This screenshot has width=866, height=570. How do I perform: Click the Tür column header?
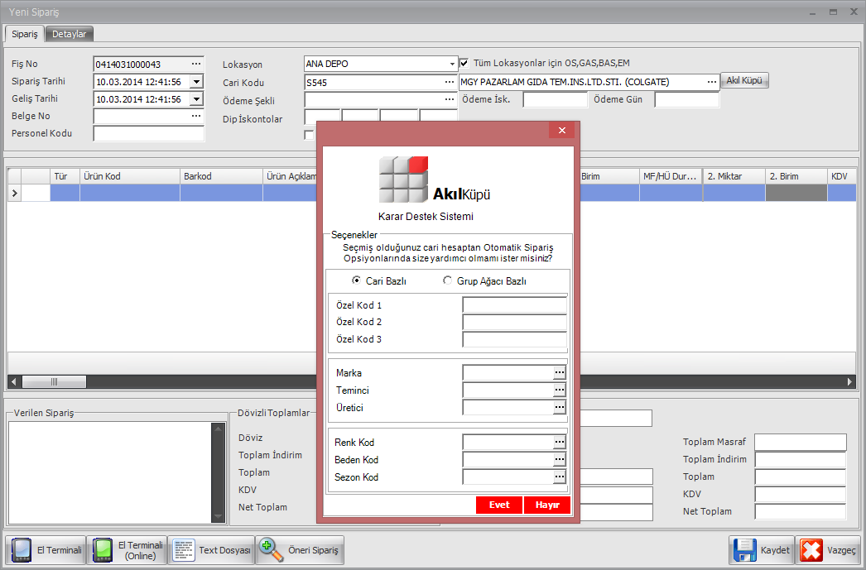click(x=65, y=176)
